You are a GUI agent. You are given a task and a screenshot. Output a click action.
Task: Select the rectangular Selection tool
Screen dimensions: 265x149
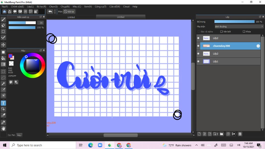(3, 72)
